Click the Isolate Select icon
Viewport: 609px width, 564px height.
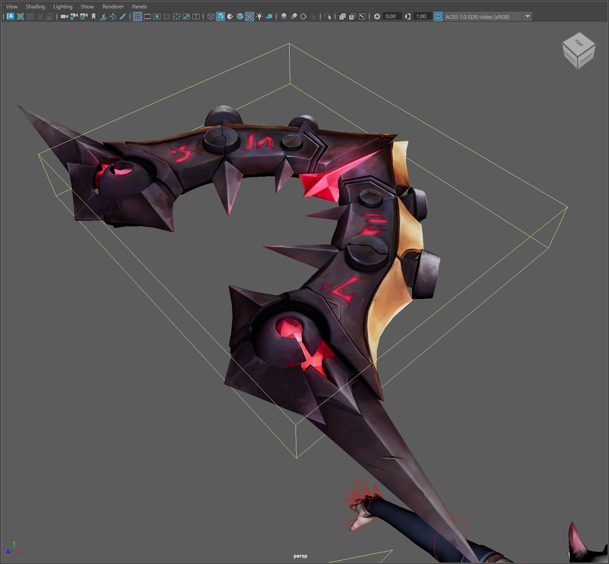[x=328, y=16]
